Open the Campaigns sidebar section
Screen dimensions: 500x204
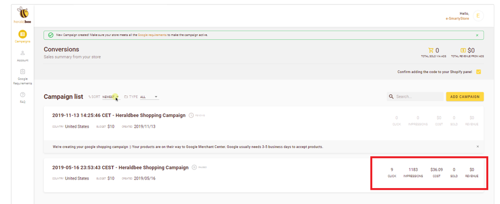[23, 37]
